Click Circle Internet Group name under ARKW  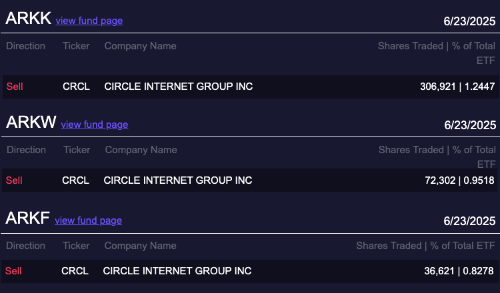coord(178,180)
